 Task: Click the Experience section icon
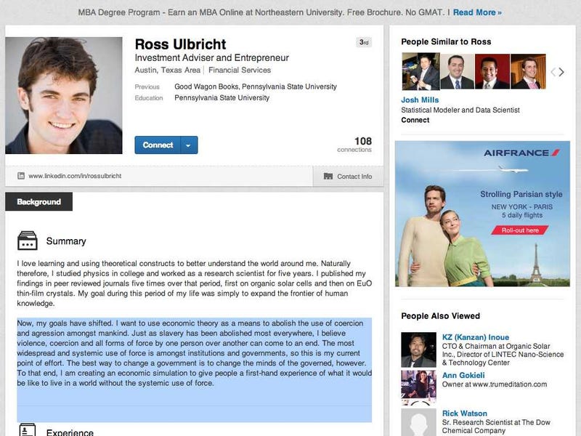click(x=28, y=429)
